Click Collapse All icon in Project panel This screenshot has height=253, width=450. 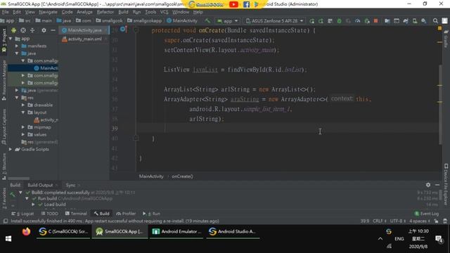click(x=32, y=30)
